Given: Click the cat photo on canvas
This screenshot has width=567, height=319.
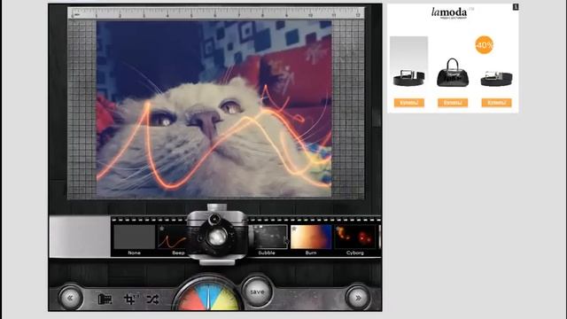Looking at the screenshot, I should click(214, 109).
